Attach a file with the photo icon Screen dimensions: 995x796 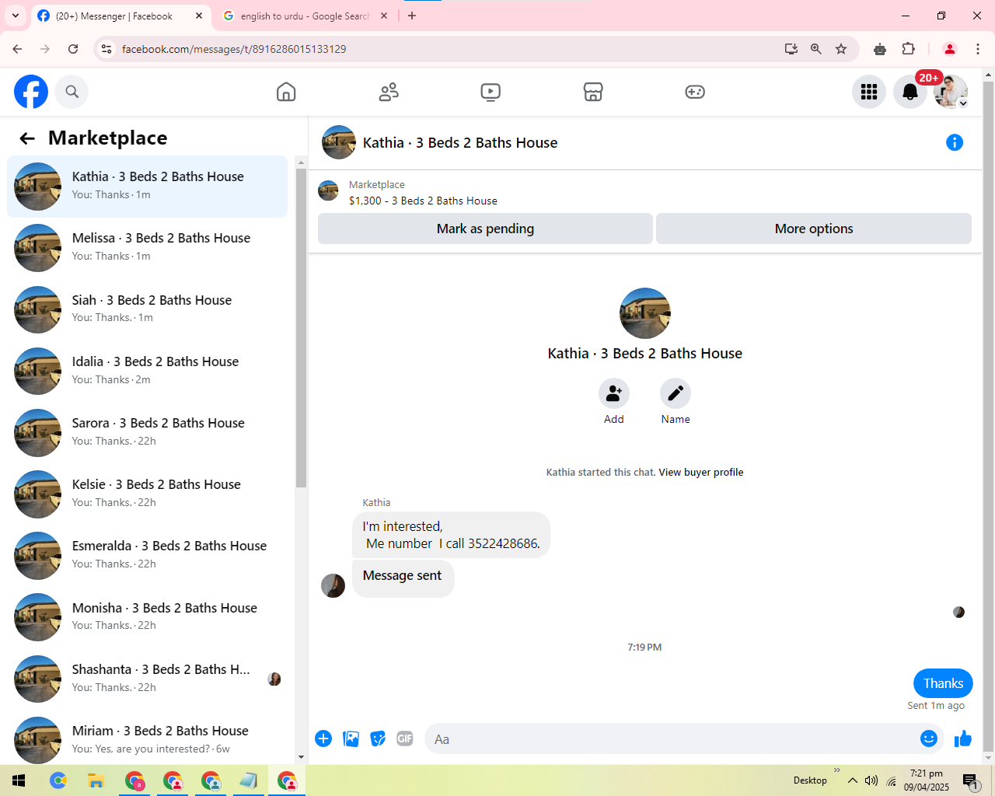351,738
